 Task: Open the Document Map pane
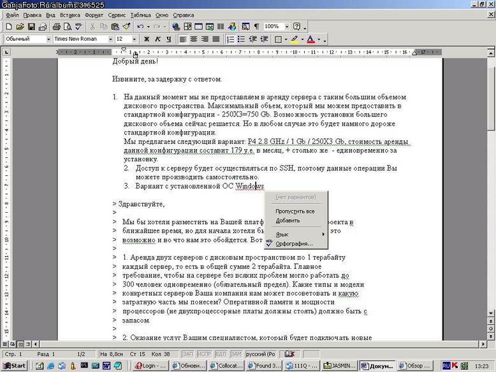click(245, 27)
